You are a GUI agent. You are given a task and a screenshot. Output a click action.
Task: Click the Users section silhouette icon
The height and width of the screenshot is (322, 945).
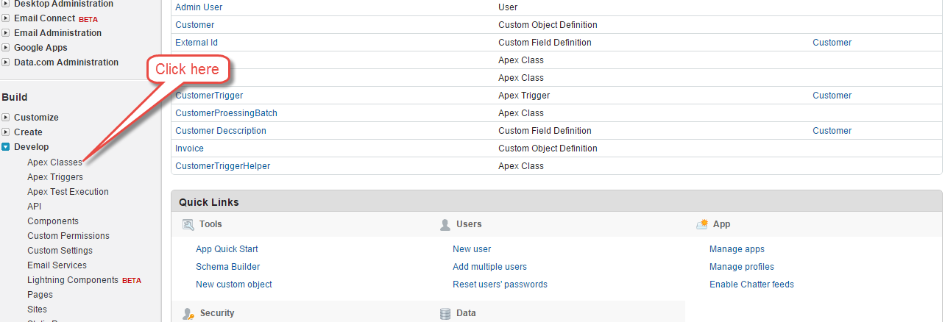point(445,224)
